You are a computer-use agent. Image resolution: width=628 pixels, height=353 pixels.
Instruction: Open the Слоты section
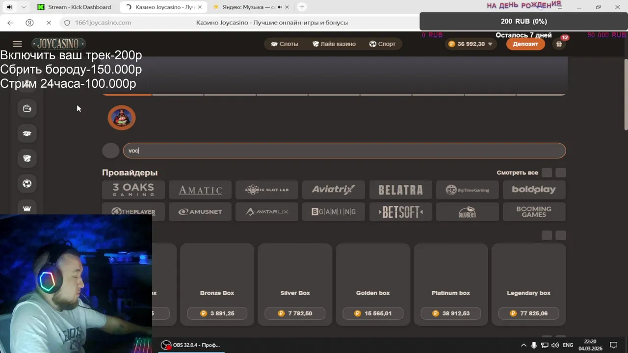[284, 44]
